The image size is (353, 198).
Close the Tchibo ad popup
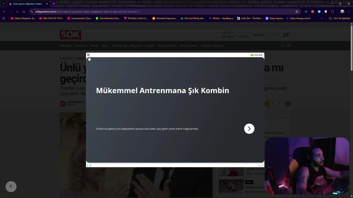(88, 55)
